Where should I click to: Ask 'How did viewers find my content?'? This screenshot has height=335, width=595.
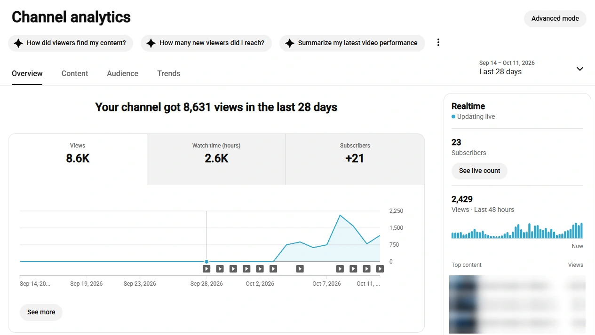click(x=71, y=43)
